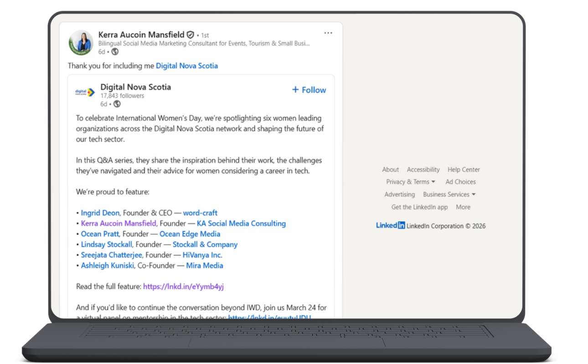Open Sreejata Chatterjee's profile link
This screenshot has width=588, height=364.
point(112,255)
